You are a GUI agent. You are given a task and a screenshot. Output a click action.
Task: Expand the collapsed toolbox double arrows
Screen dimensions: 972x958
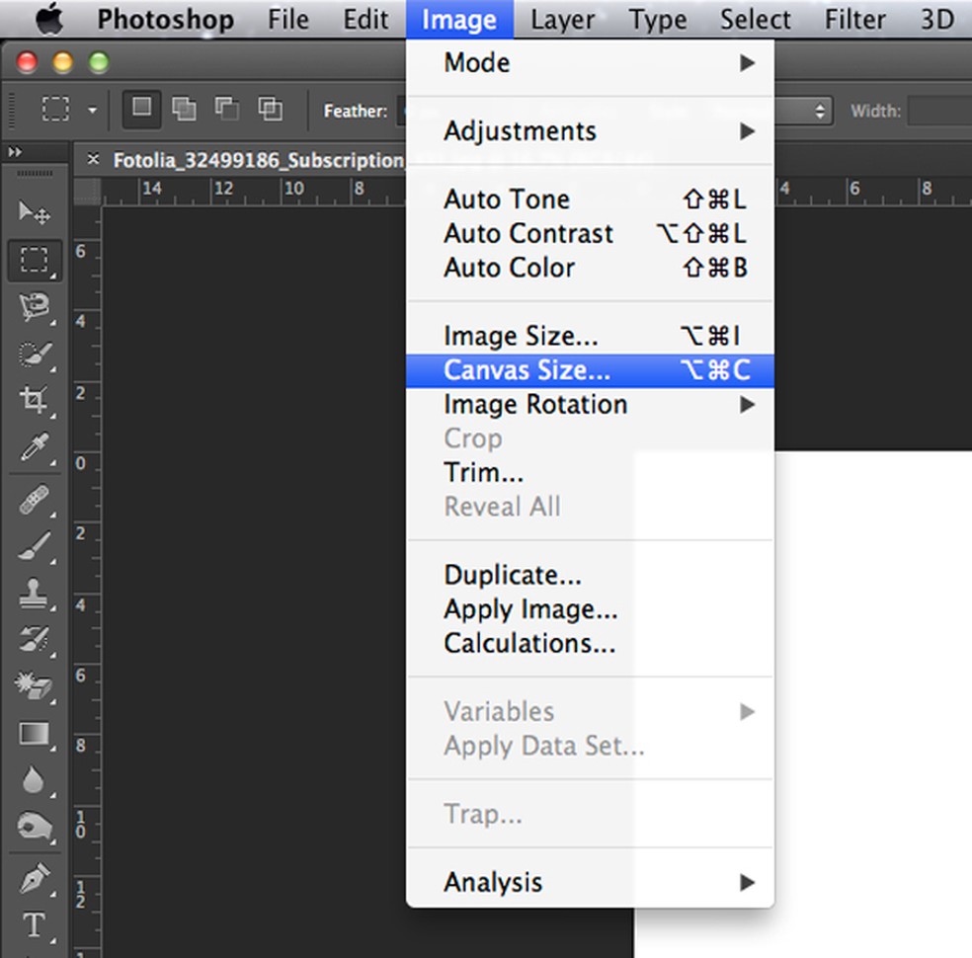[x=15, y=151]
